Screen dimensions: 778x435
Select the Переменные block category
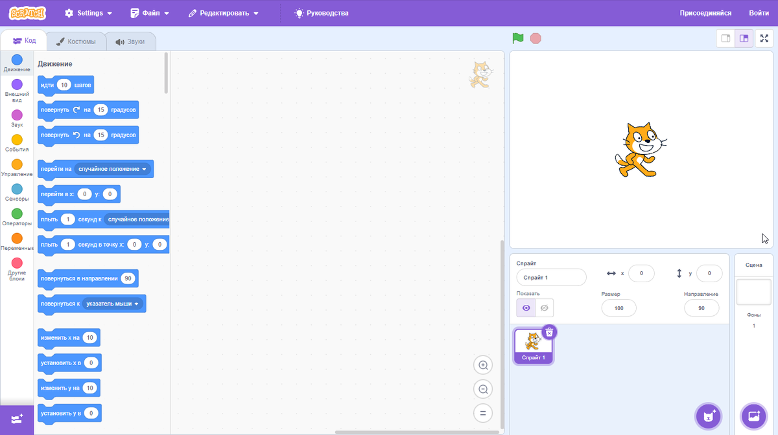coord(17,242)
